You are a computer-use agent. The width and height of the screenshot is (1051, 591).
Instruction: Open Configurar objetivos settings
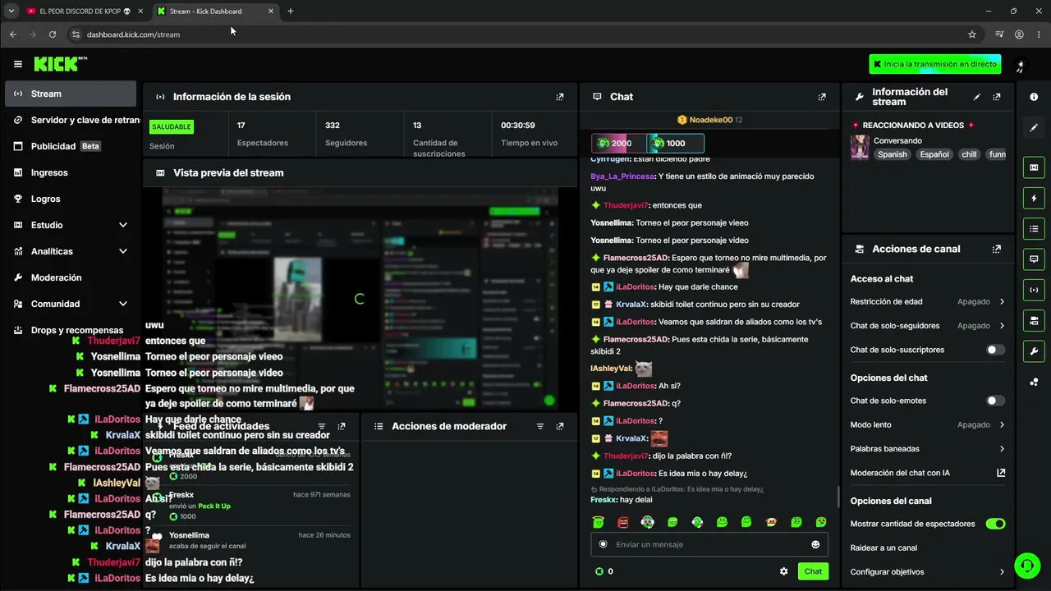[x=928, y=572]
